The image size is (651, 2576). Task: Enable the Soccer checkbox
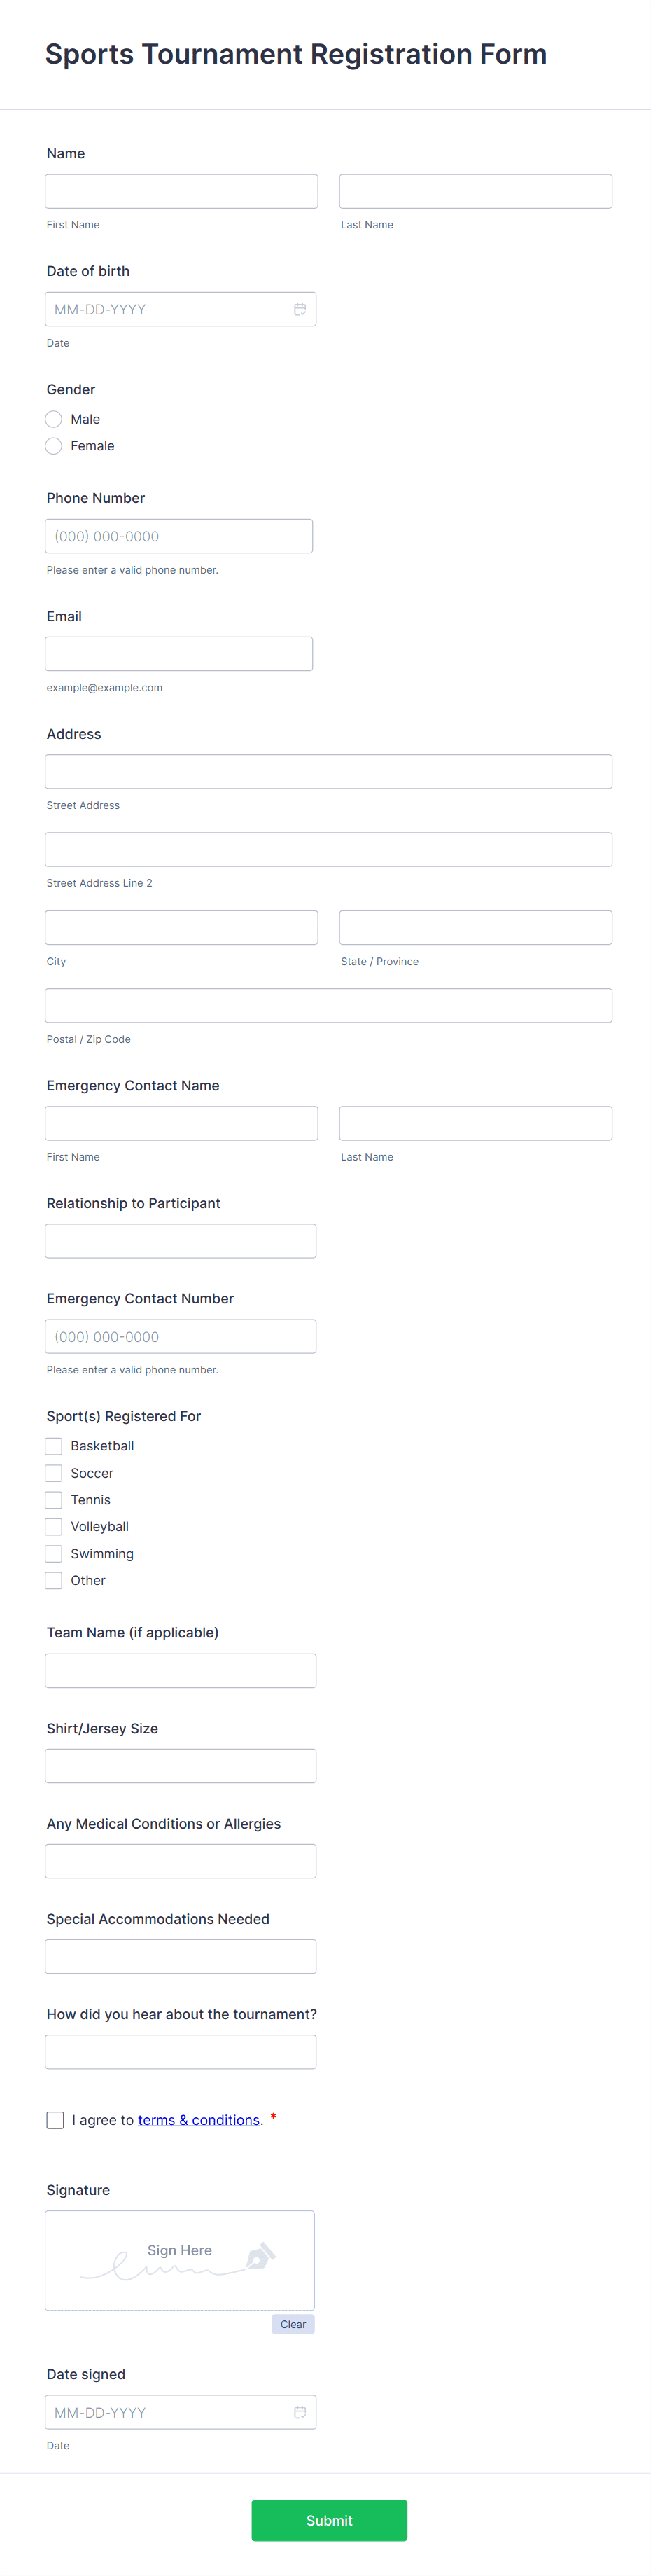tap(53, 1473)
